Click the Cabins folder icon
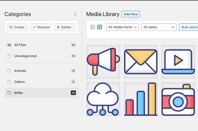This screenshot has width=198, height=131. [x=9, y=82]
